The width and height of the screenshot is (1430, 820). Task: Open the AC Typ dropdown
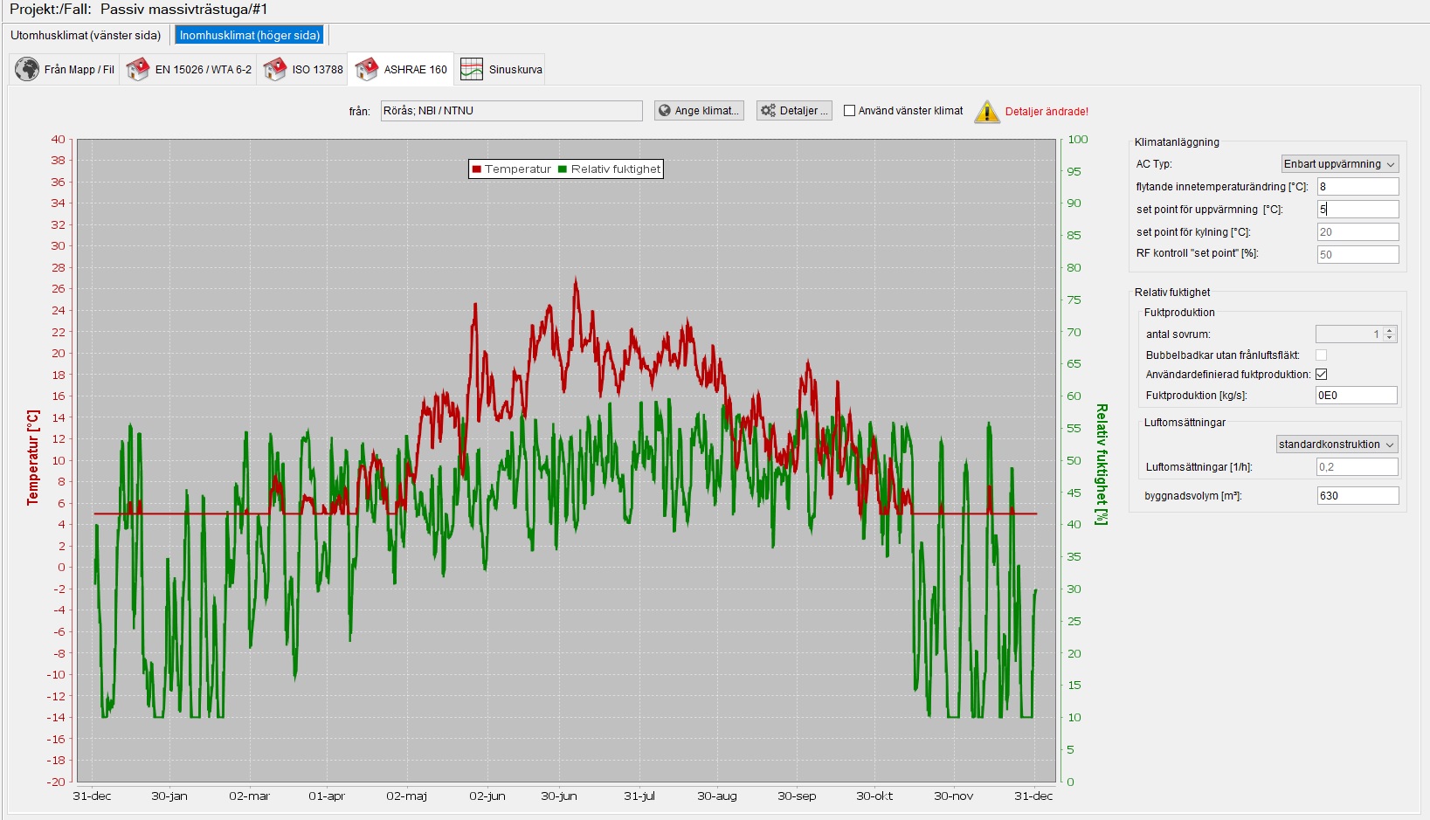pos(1340,164)
